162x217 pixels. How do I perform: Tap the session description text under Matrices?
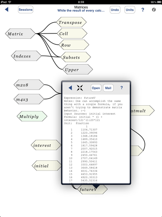[x=81, y=10]
